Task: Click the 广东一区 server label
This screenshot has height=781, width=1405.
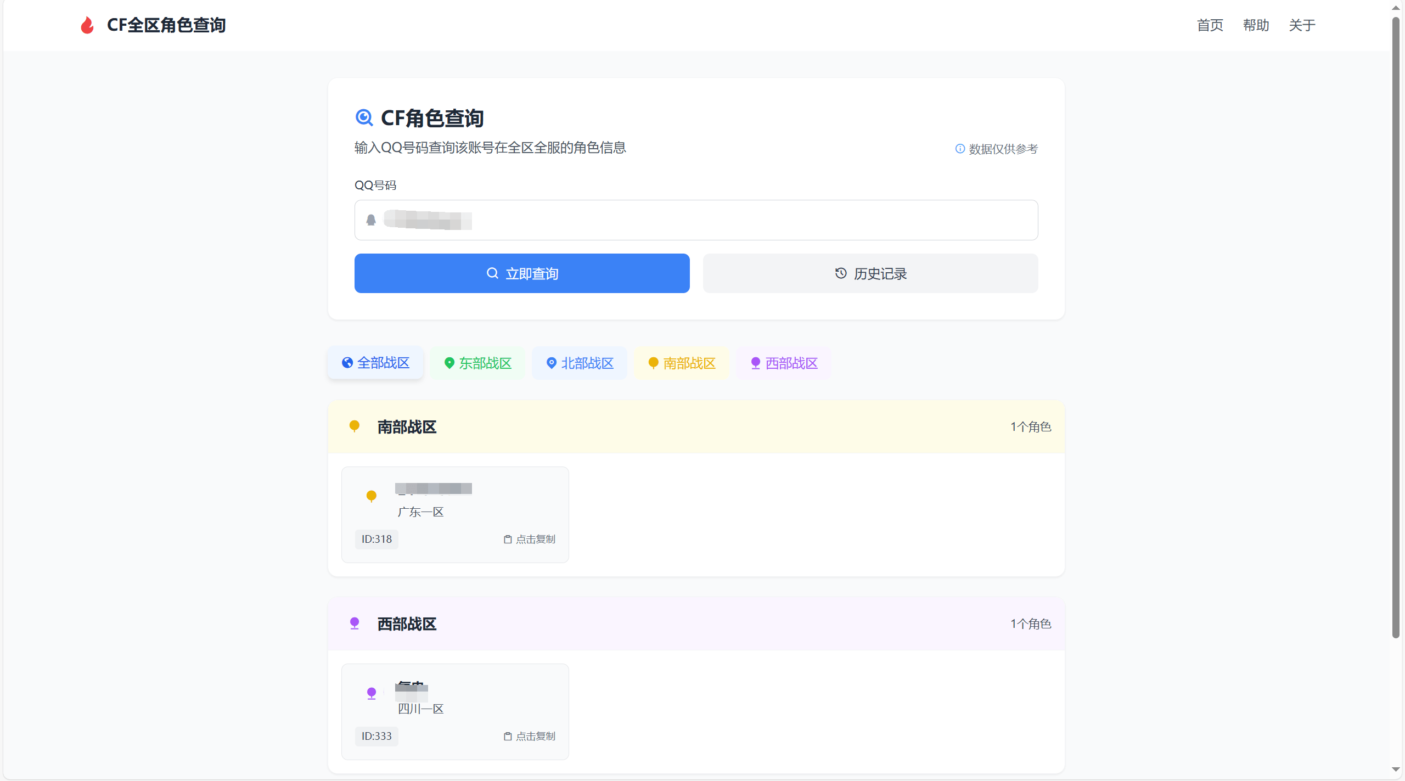Action: pyautogui.click(x=420, y=512)
